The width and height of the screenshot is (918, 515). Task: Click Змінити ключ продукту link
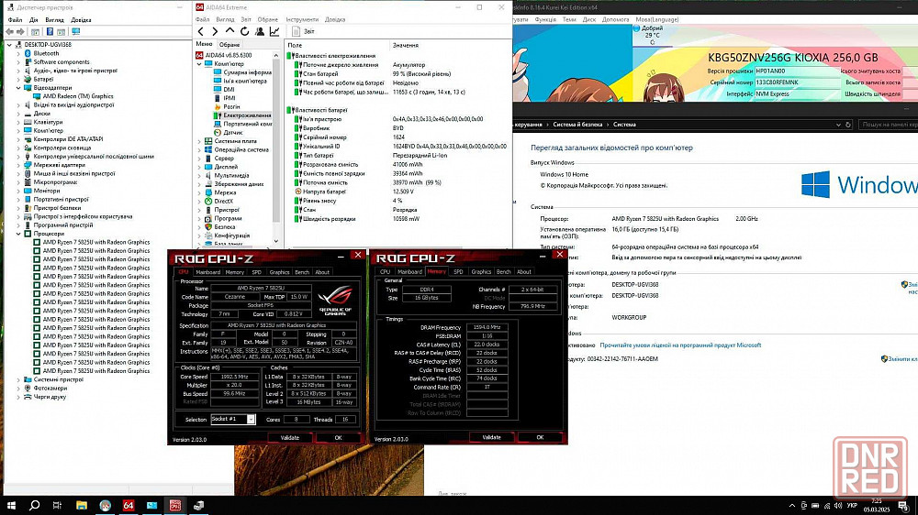tap(901, 359)
